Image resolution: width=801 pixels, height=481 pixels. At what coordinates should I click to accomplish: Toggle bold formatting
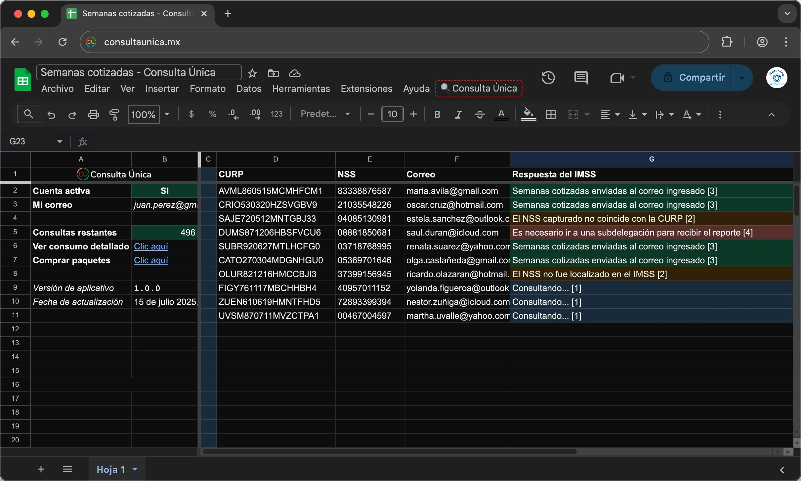(x=437, y=114)
